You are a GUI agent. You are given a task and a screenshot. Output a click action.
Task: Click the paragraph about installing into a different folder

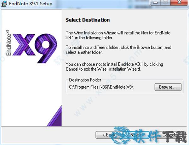[x=118, y=50]
